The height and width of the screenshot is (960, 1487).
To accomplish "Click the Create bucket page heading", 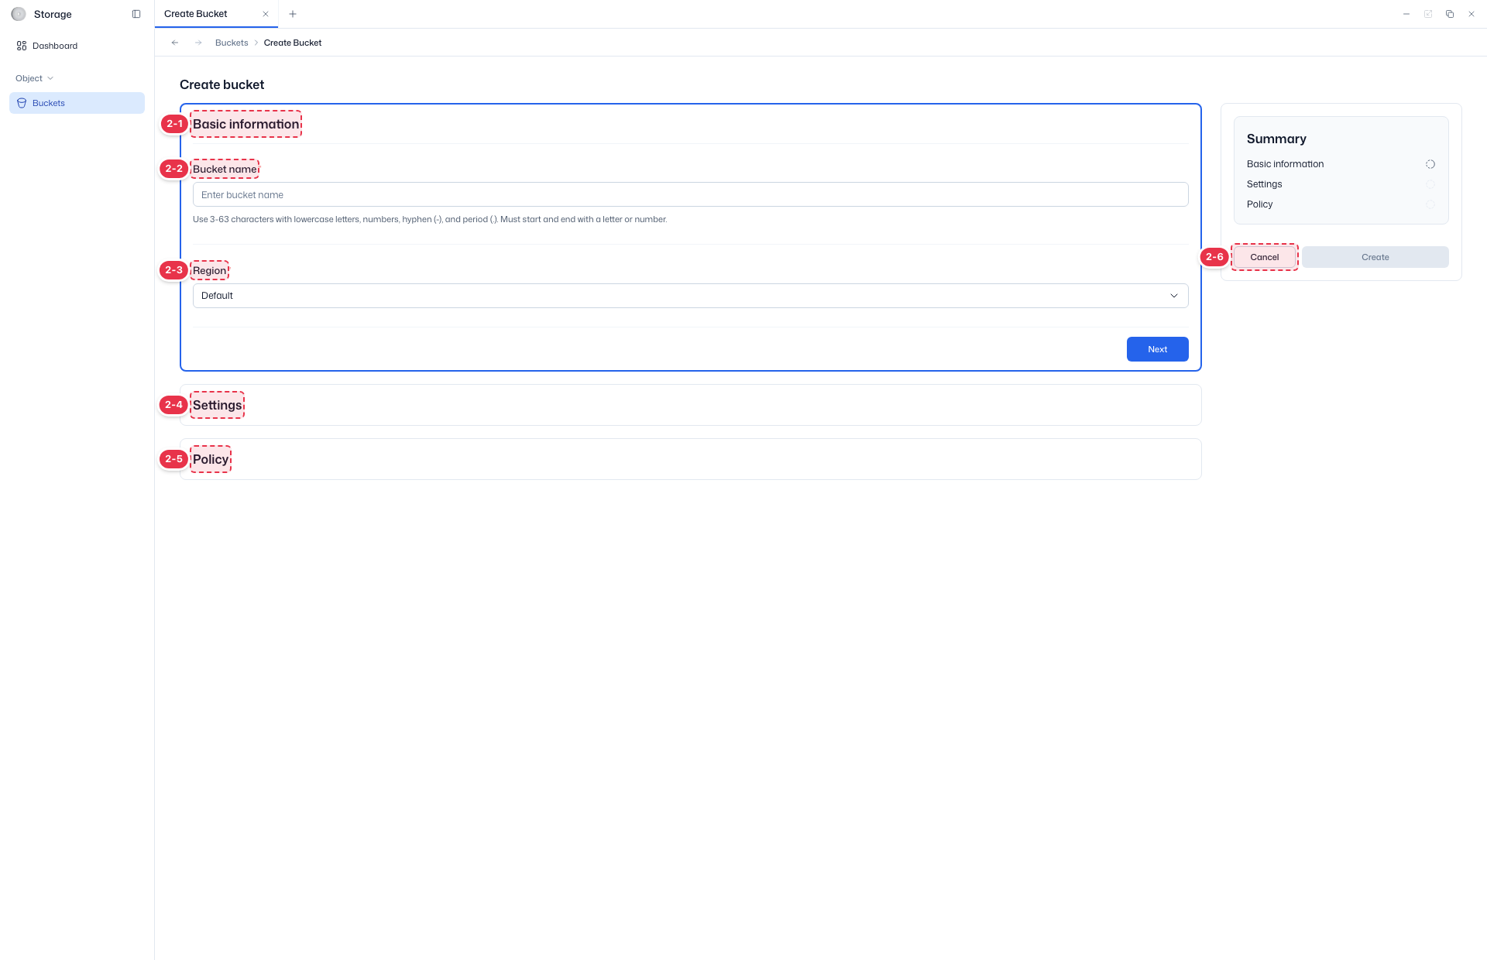I will pos(222,84).
